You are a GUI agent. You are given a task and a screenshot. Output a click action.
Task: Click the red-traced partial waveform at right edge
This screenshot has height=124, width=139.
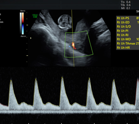click(x=137, y=92)
